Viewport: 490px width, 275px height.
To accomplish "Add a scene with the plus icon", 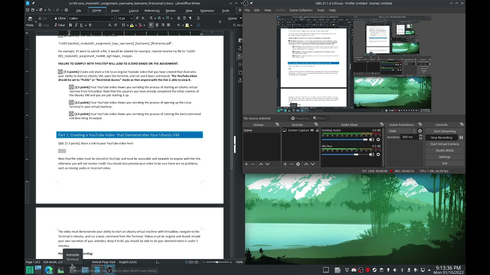I will pos(246,164).
